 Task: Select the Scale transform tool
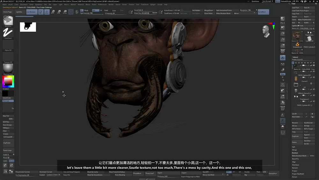click(x=59, y=12)
